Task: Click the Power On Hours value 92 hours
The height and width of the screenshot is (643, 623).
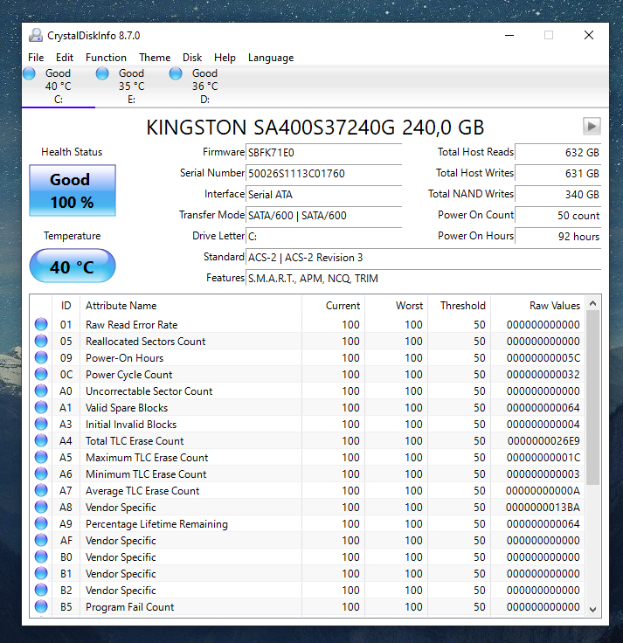Action: (x=557, y=236)
